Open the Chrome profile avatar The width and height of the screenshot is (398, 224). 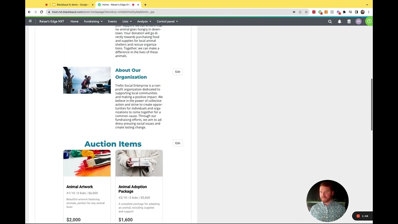(x=363, y=12)
